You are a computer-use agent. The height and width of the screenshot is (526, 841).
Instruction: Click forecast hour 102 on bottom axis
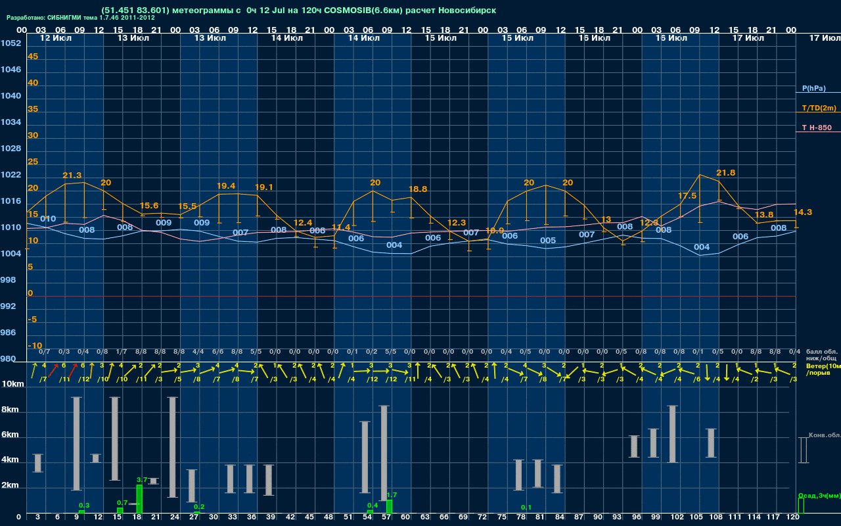tap(677, 518)
